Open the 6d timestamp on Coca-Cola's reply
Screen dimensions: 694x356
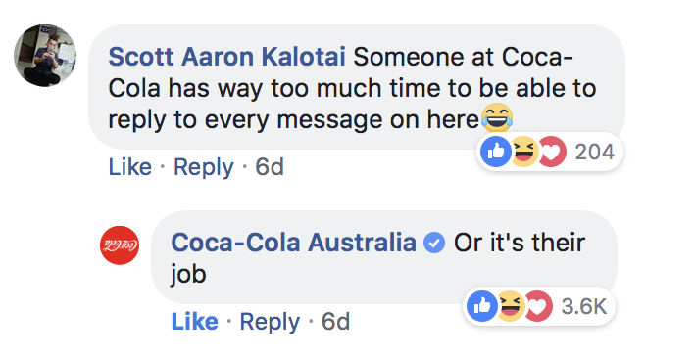pos(335,321)
